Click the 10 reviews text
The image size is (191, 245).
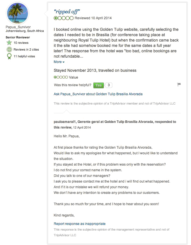click(21, 43)
